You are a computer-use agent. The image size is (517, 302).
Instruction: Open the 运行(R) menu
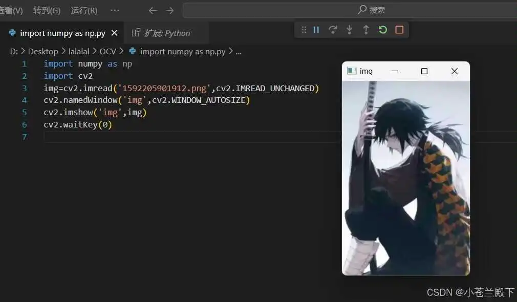84,11
